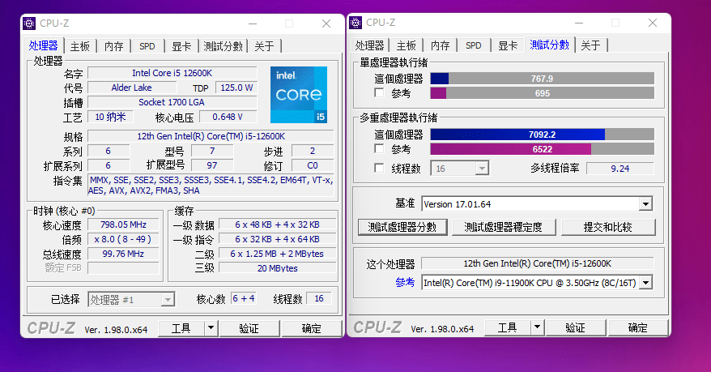
Task: Click 验证 button in left window
Action: 249,328
